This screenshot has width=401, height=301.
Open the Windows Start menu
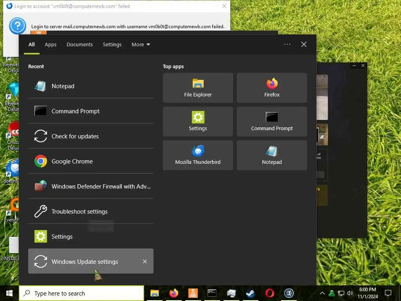[9, 293]
